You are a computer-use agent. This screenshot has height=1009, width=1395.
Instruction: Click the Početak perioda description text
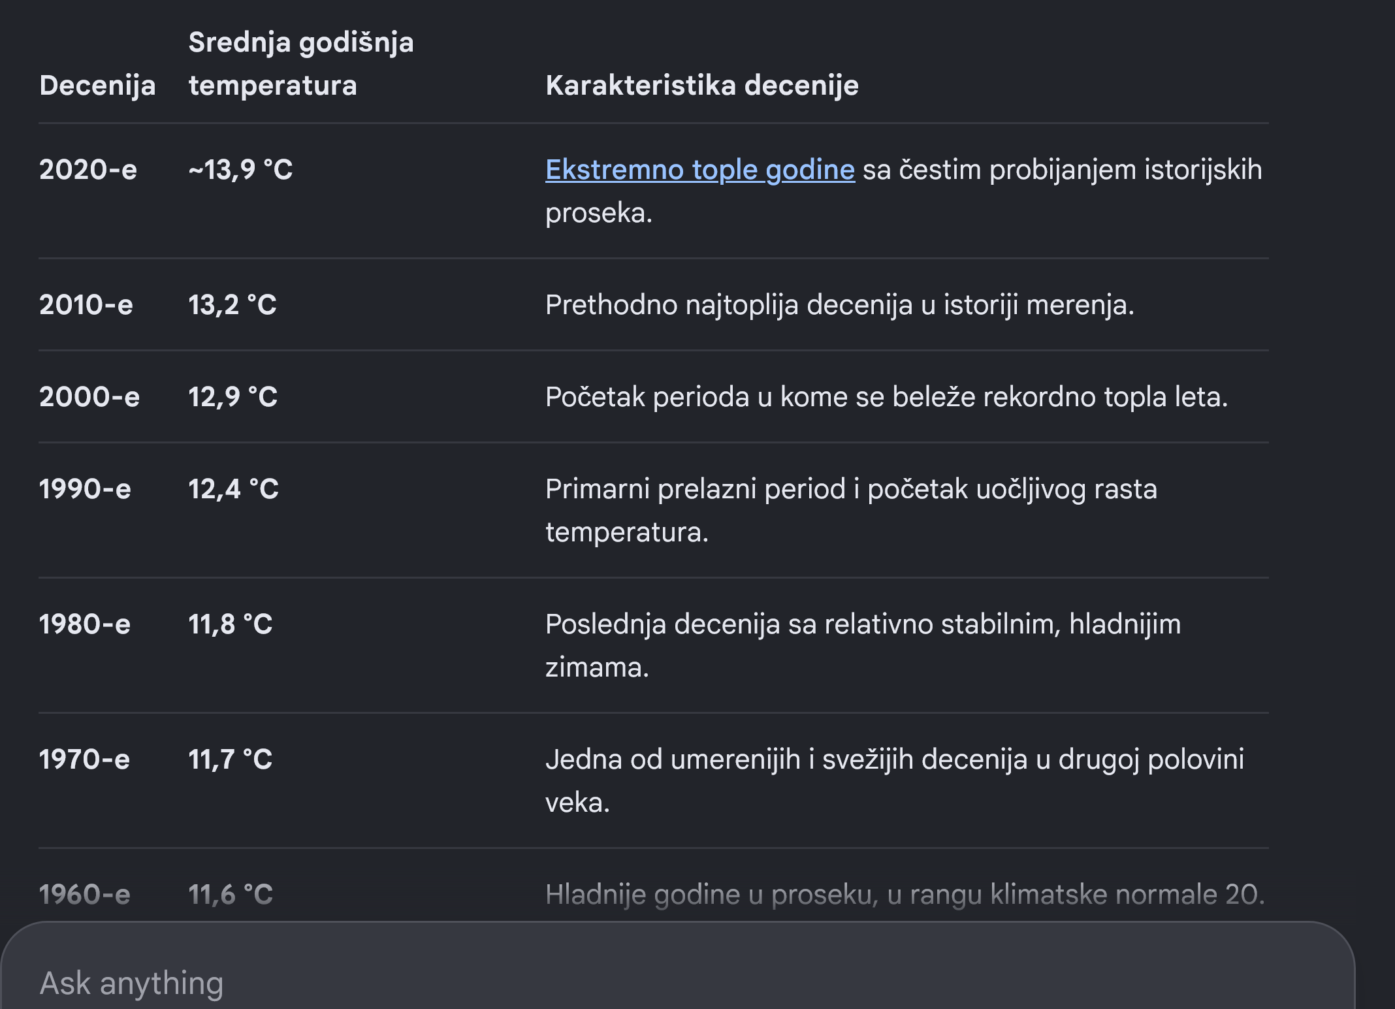click(x=887, y=397)
